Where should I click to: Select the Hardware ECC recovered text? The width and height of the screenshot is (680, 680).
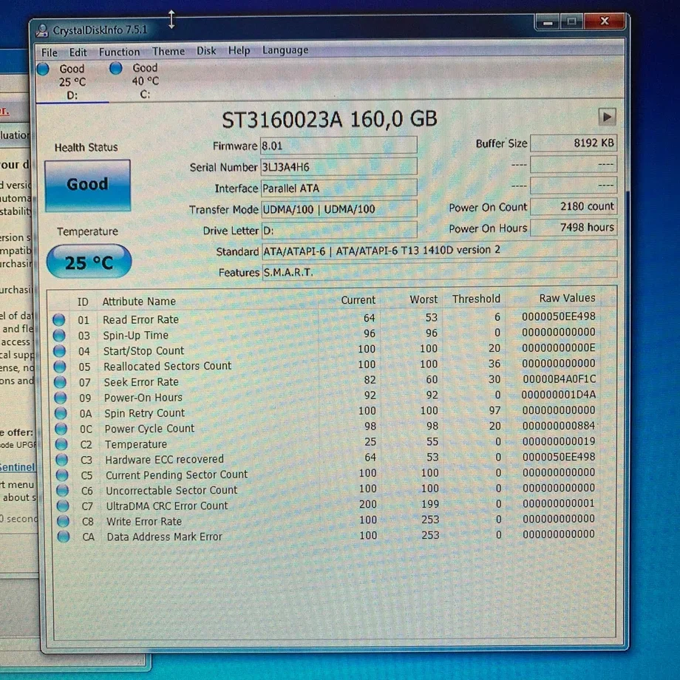pos(164,459)
